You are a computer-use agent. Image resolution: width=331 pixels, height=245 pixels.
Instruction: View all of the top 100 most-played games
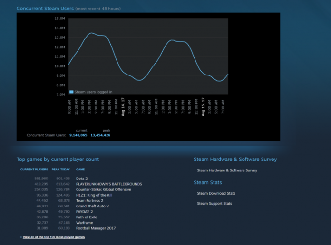point(54,237)
